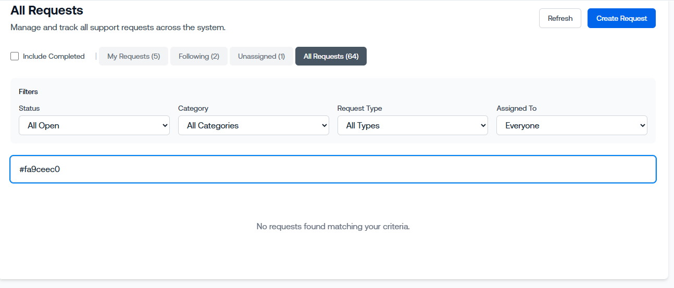
Task: Open the All Categories dropdown
Action: 253,125
